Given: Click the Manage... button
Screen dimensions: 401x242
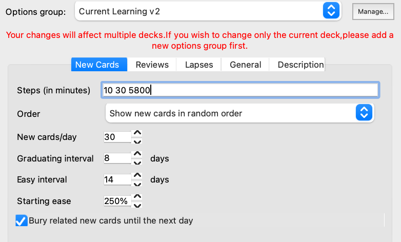Looking at the screenshot, I should pos(373,11).
